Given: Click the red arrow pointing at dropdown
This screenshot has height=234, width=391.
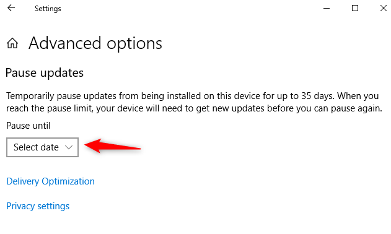Looking at the screenshot, I should click(x=113, y=146).
